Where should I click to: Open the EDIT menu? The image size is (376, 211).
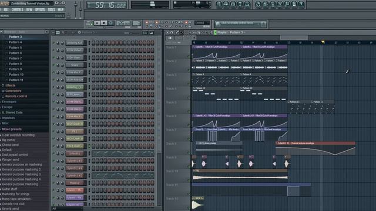click(6, 9)
